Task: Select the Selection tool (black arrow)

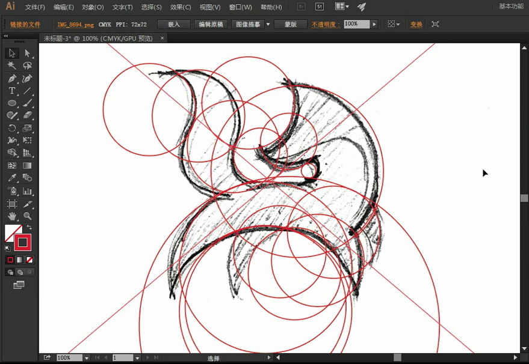Action: pyautogui.click(x=12, y=53)
